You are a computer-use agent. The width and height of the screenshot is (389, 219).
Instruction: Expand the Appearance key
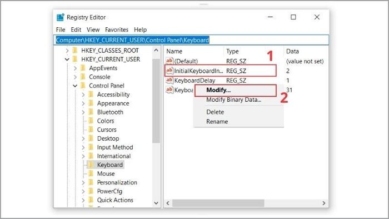pos(83,103)
